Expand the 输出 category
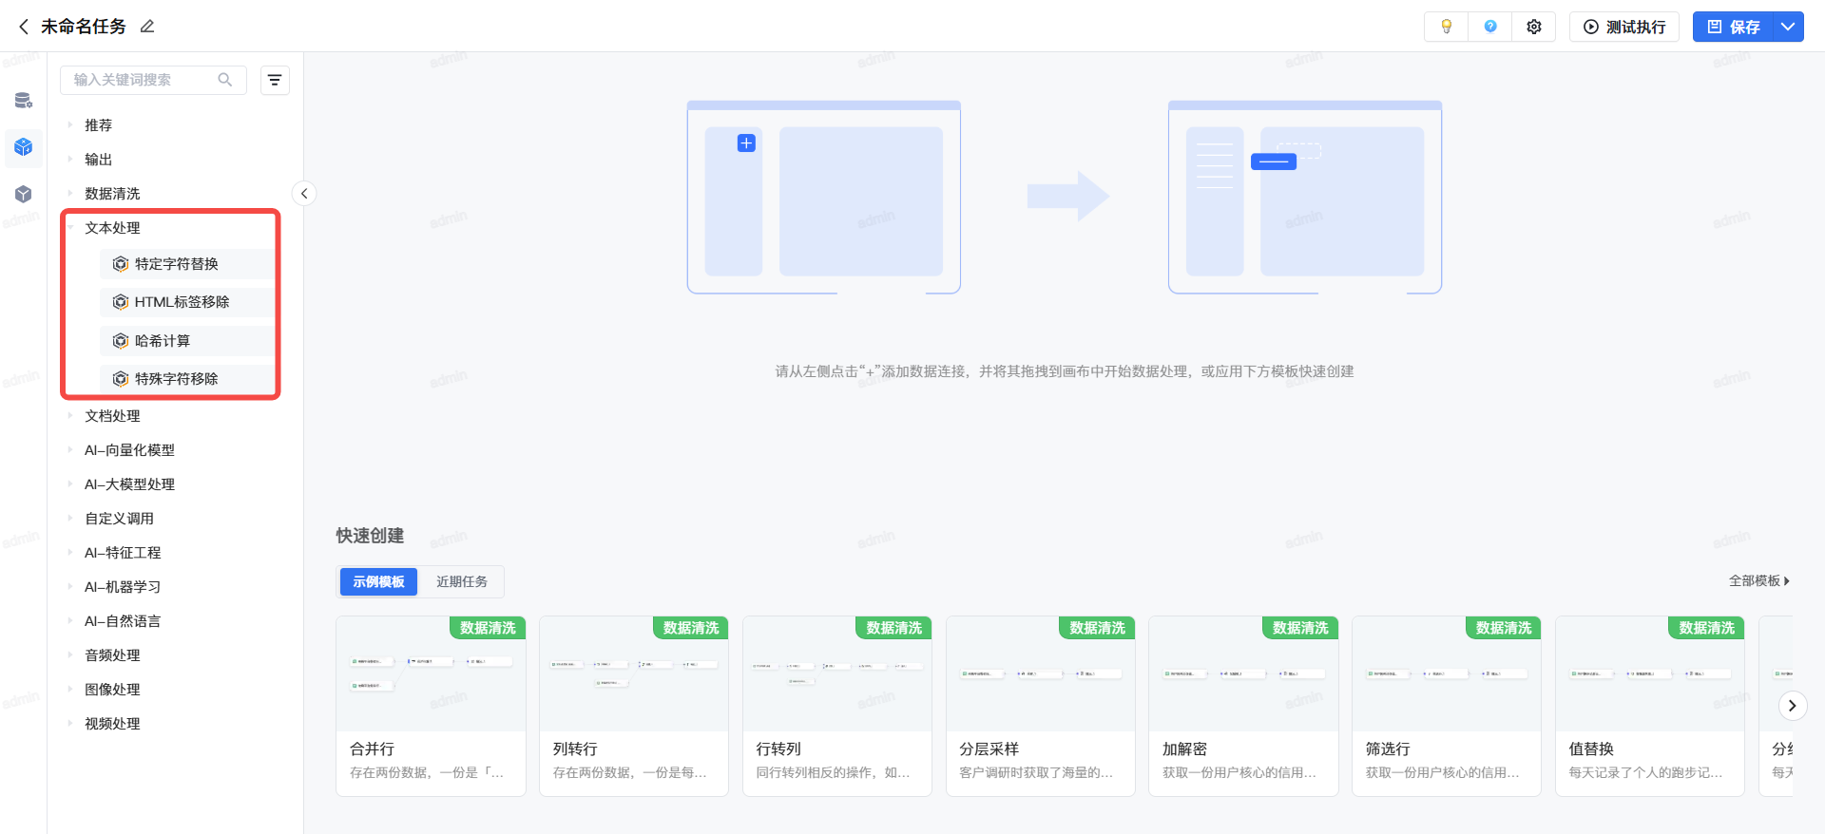The height and width of the screenshot is (834, 1825). pos(69,160)
